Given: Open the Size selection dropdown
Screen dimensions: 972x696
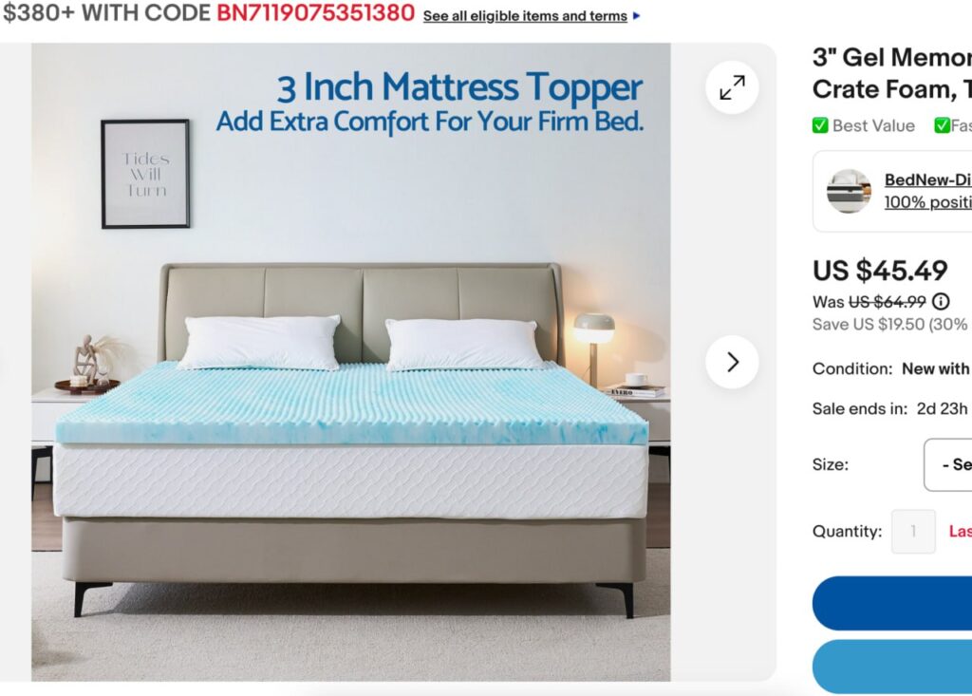Looking at the screenshot, I should 948,464.
